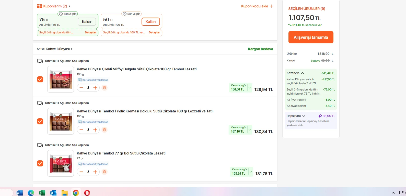
Task: Apply the 50 TL coupon with Kullan
Action: (151, 22)
